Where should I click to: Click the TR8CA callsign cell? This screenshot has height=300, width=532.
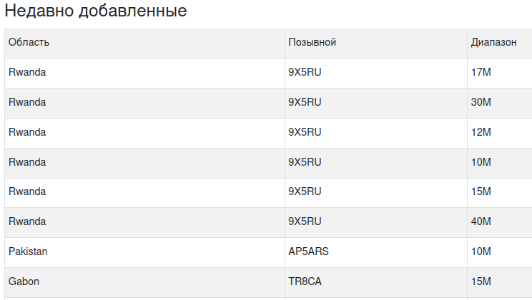click(x=376, y=282)
